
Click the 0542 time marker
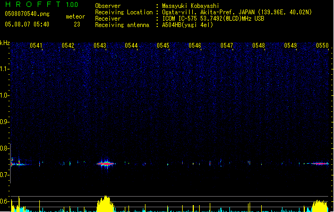(x=68, y=46)
